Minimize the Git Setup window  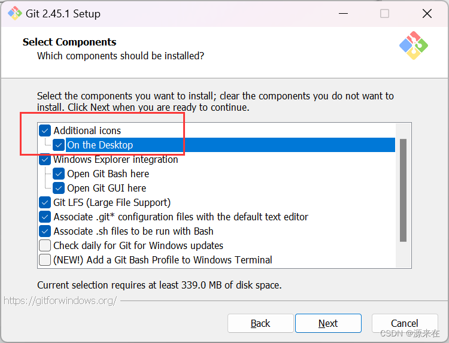coord(342,13)
